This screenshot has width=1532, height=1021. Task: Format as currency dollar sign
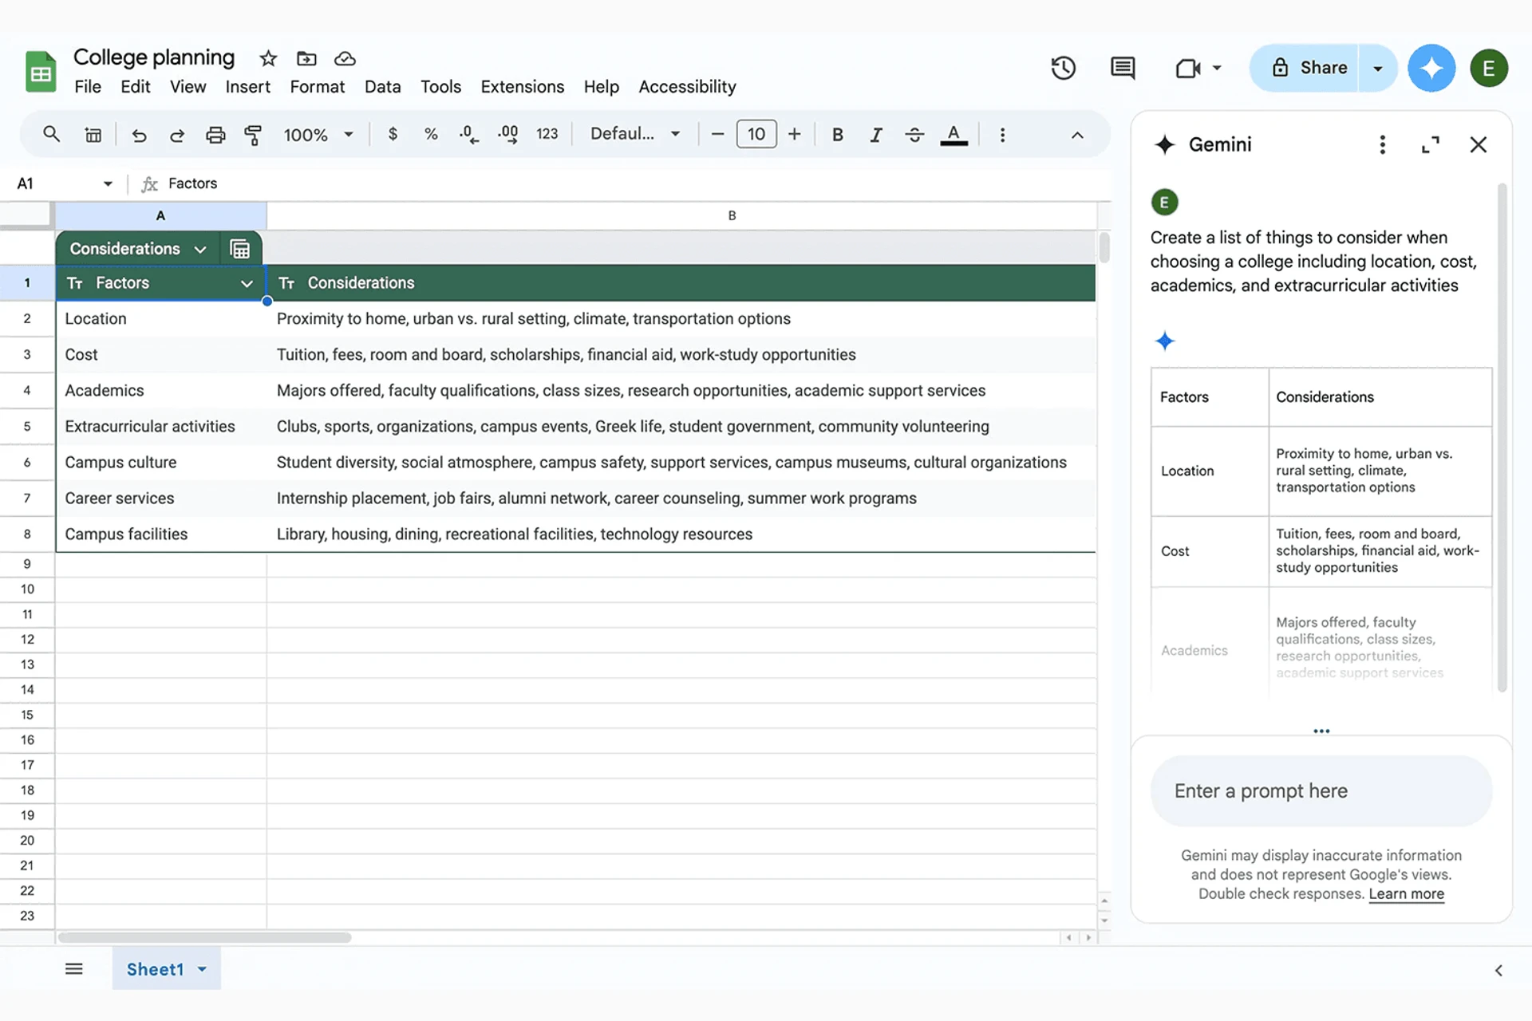(x=393, y=134)
